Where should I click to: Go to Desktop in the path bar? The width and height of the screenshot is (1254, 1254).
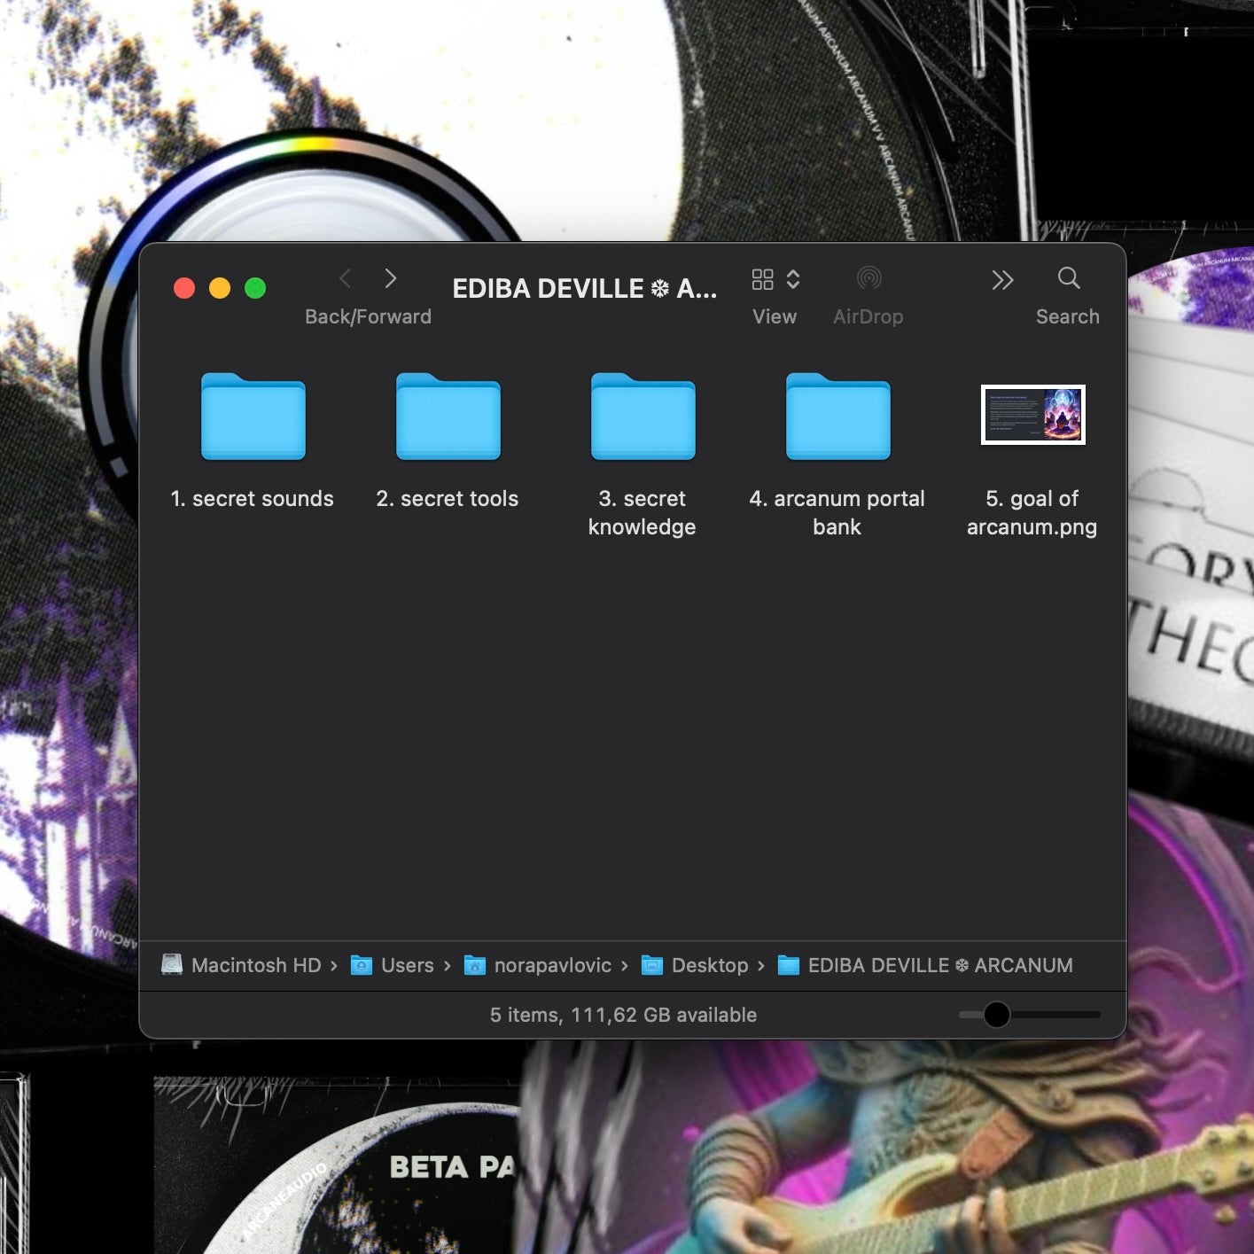[709, 965]
